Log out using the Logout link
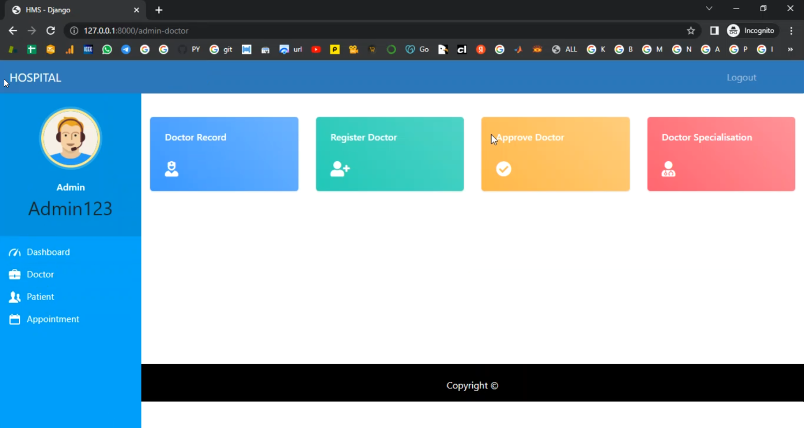 pos(741,78)
